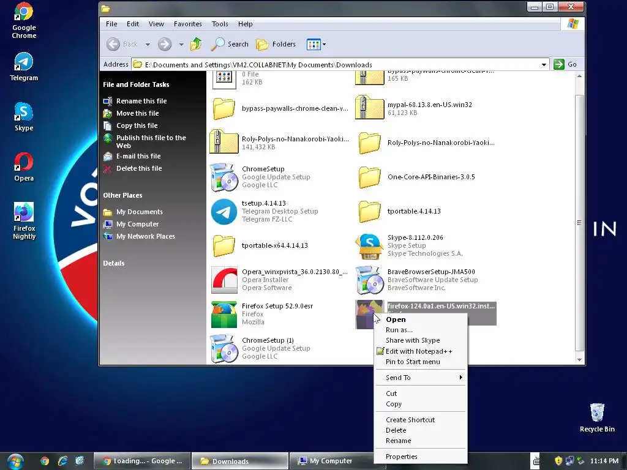This screenshot has height=470, width=627.
Task: Go to My Documents in Other Places
Action: coord(133,212)
